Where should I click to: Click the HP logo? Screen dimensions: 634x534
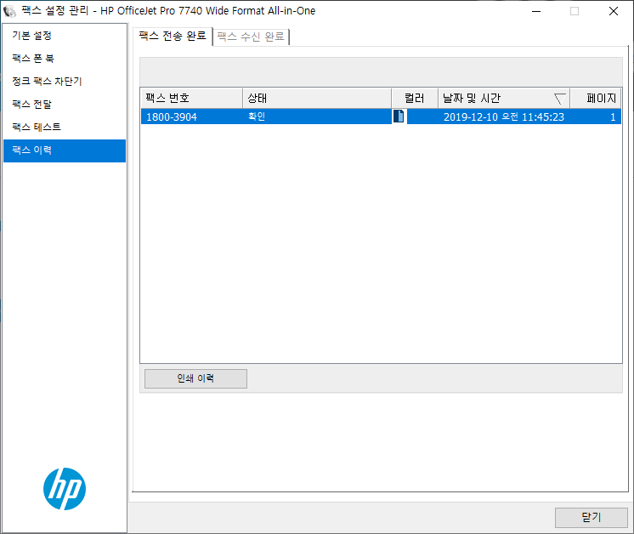[x=65, y=489]
